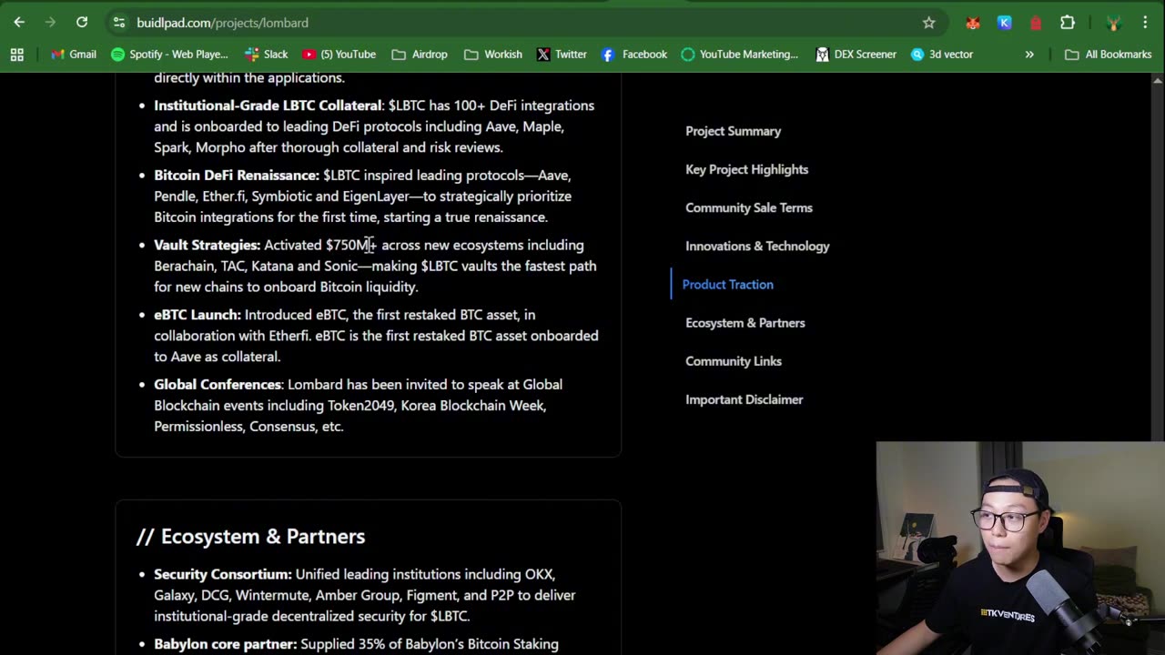Open the MetaMask fox extension
The width and height of the screenshot is (1165, 655).
click(973, 23)
